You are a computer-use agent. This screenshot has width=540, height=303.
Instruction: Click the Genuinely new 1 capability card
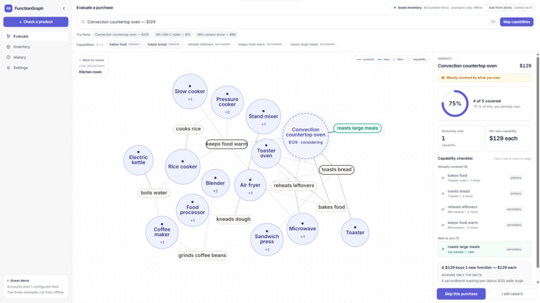coord(460,138)
